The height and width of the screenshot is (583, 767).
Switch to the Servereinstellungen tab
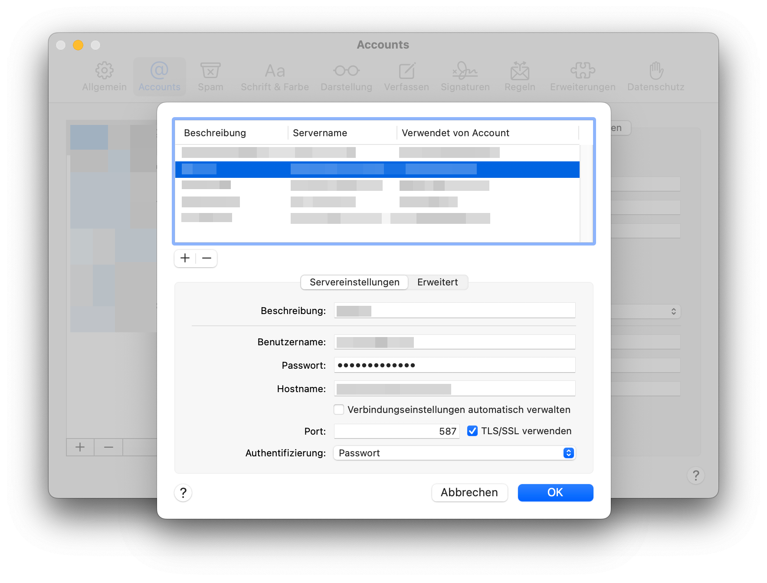coord(354,282)
